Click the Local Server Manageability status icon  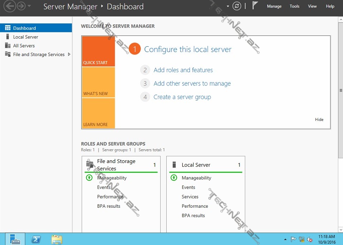point(174,178)
